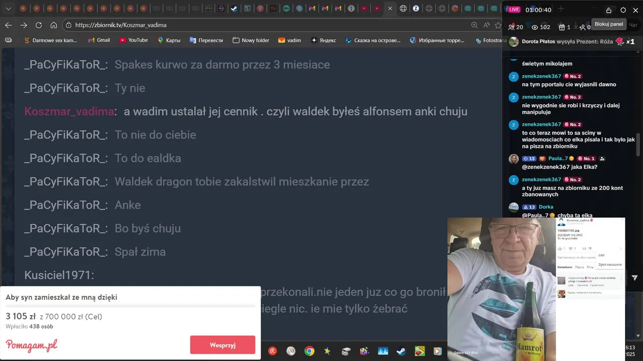This screenshot has width=643, height=361.
Task: Open the stream panel settings gear
Action: (x=623, y=10)
